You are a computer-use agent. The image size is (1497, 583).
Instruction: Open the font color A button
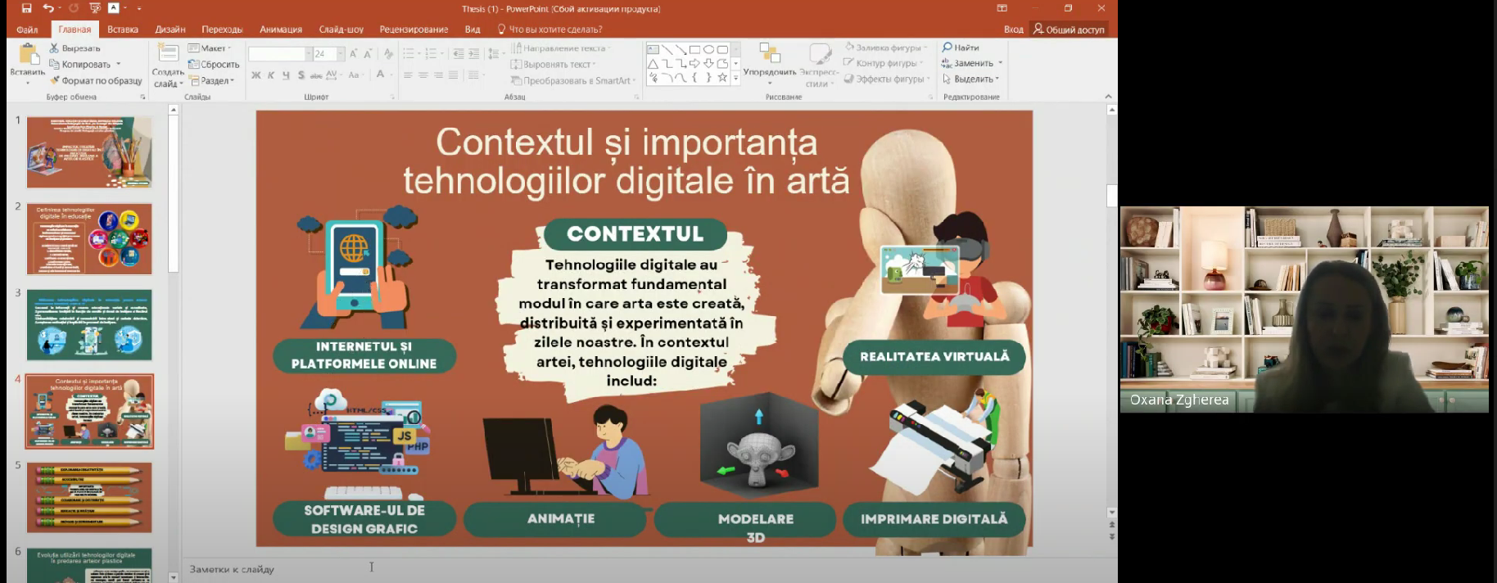coord(380,75)
